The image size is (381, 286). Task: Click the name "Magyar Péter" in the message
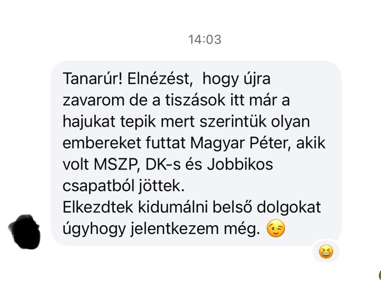tap(239, 143)
